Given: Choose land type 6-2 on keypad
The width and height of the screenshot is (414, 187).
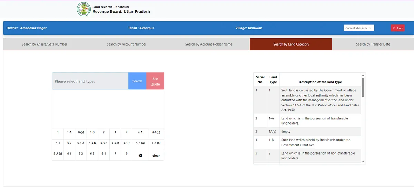Looking at the screenshot, I should 81,154.
